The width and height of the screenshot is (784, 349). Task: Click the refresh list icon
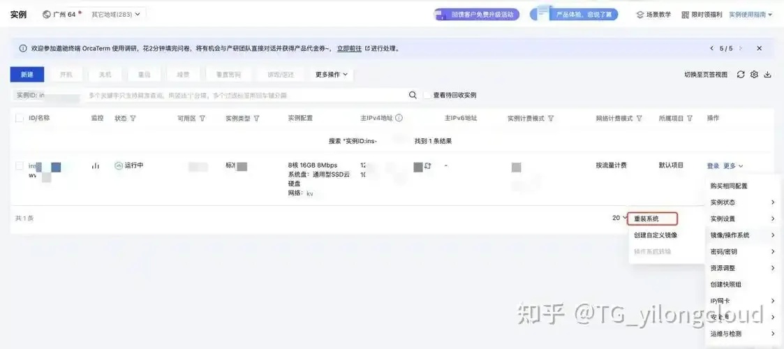tap(741, 75)
